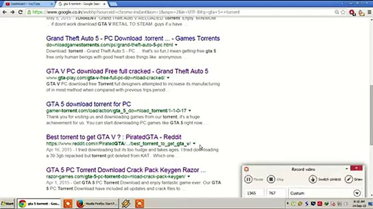Go back using Chrome's back arrow
Viewport: 373px width, 209px height.
click(4, 12)
